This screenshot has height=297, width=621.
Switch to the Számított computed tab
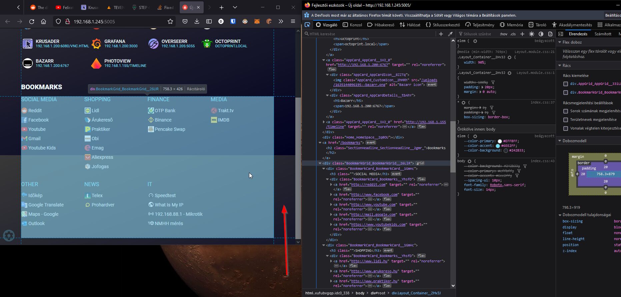pyautogui.click(x=603, y=34)
